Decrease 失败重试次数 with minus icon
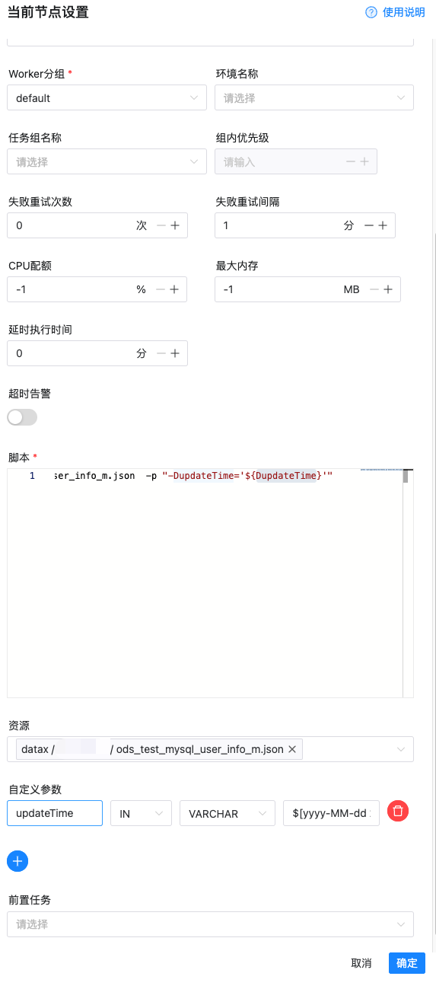Image resolution: width=436 pixels, height=989 pixels. click(161, 226)
